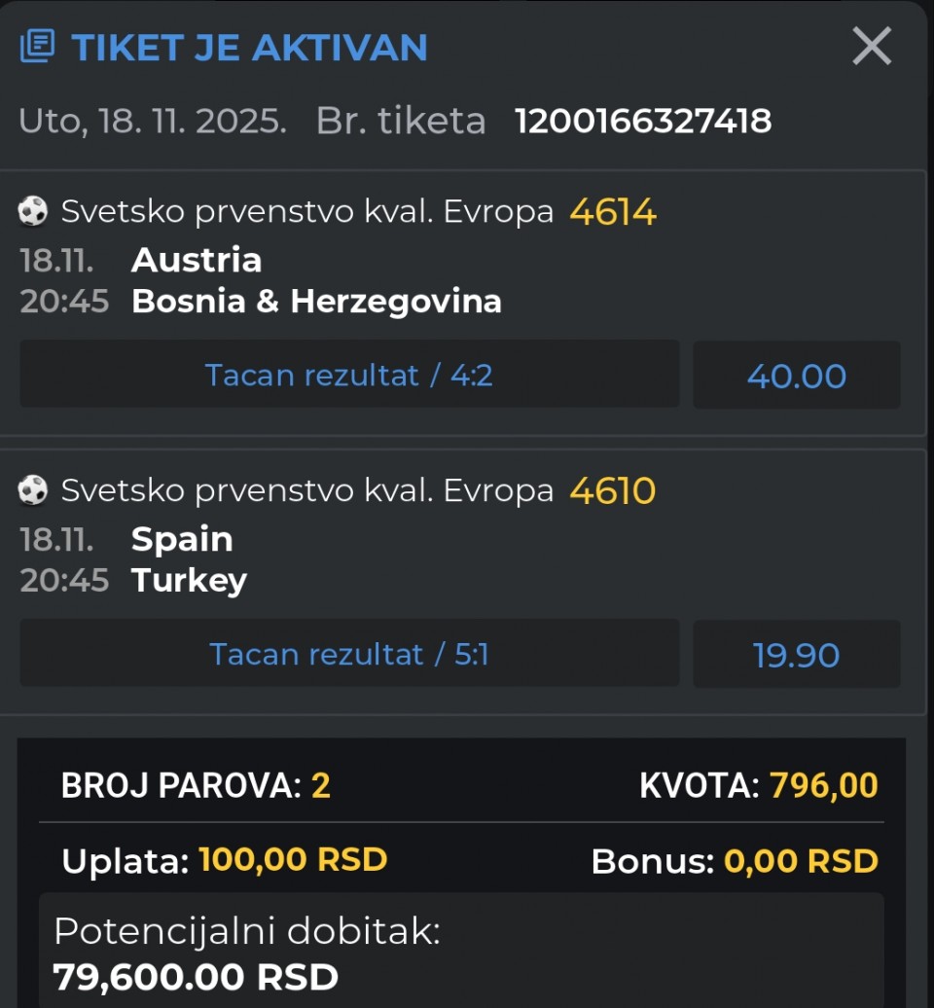This screenshot has width=934, height=1008.
Task: Open the Austria team name
Action: (x=197, y=260)
